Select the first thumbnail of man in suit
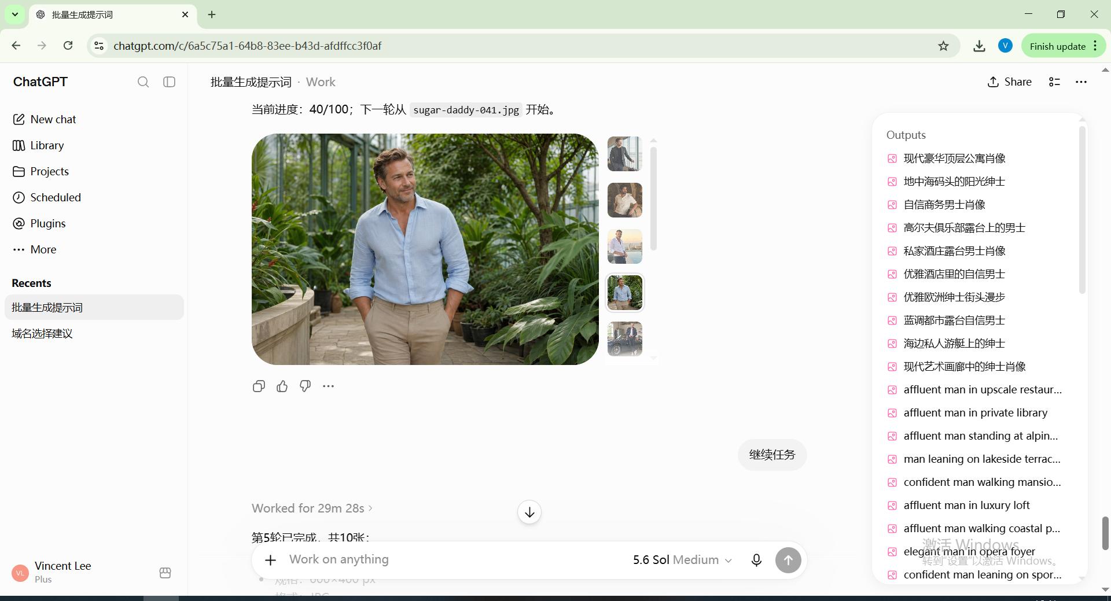The height and width of the screenshot is (601, 1111). pyautogui.click(x=624, y=154)
